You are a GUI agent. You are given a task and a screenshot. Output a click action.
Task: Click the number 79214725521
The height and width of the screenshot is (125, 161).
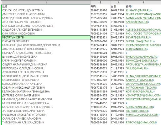pos(99,37)
